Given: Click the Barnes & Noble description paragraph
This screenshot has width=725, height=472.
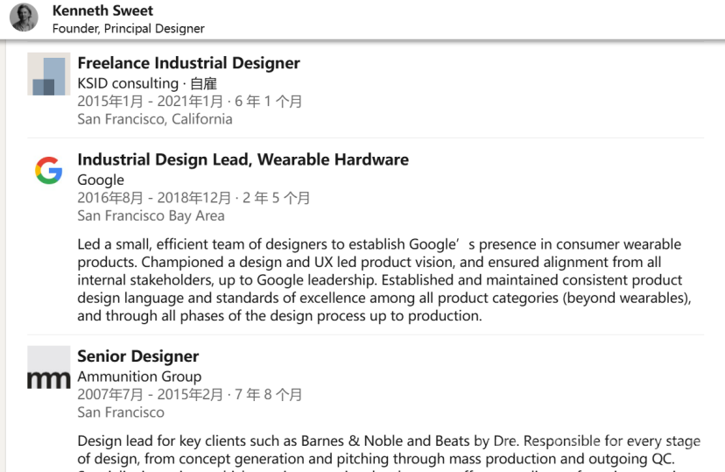Looking at the screenshot, I should [x=389, y=453].
